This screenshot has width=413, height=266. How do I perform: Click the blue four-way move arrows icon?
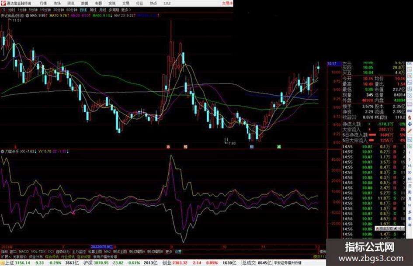(410, 124)
